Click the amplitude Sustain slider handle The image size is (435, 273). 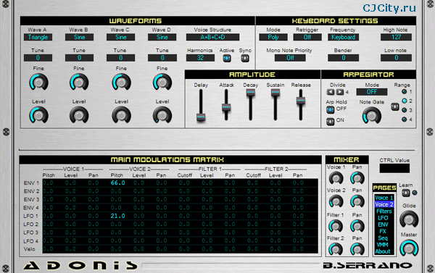point(275,92)
